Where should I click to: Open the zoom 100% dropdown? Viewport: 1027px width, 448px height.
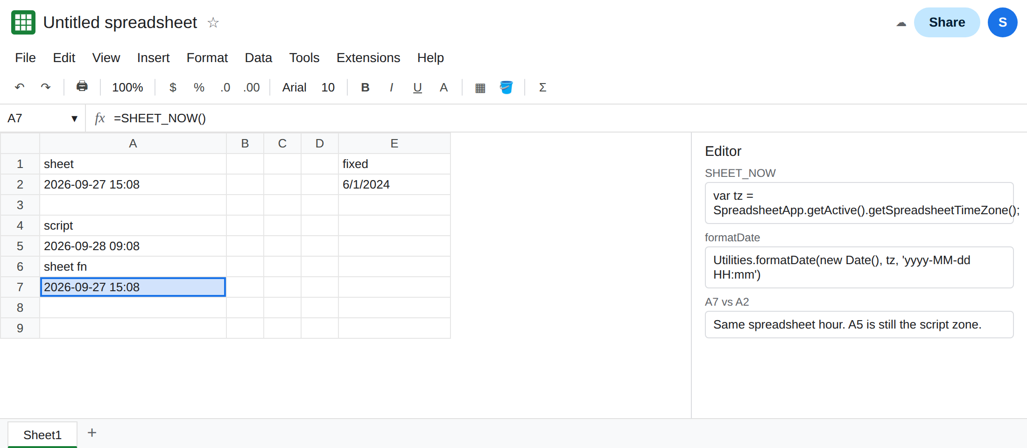[127, 87]
